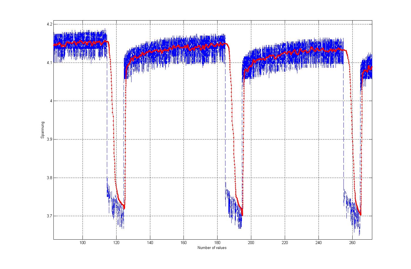This screenshot has width=411, height=269.
Task: Click the x-axis tick label 240
Action: [x=319, y=243]
